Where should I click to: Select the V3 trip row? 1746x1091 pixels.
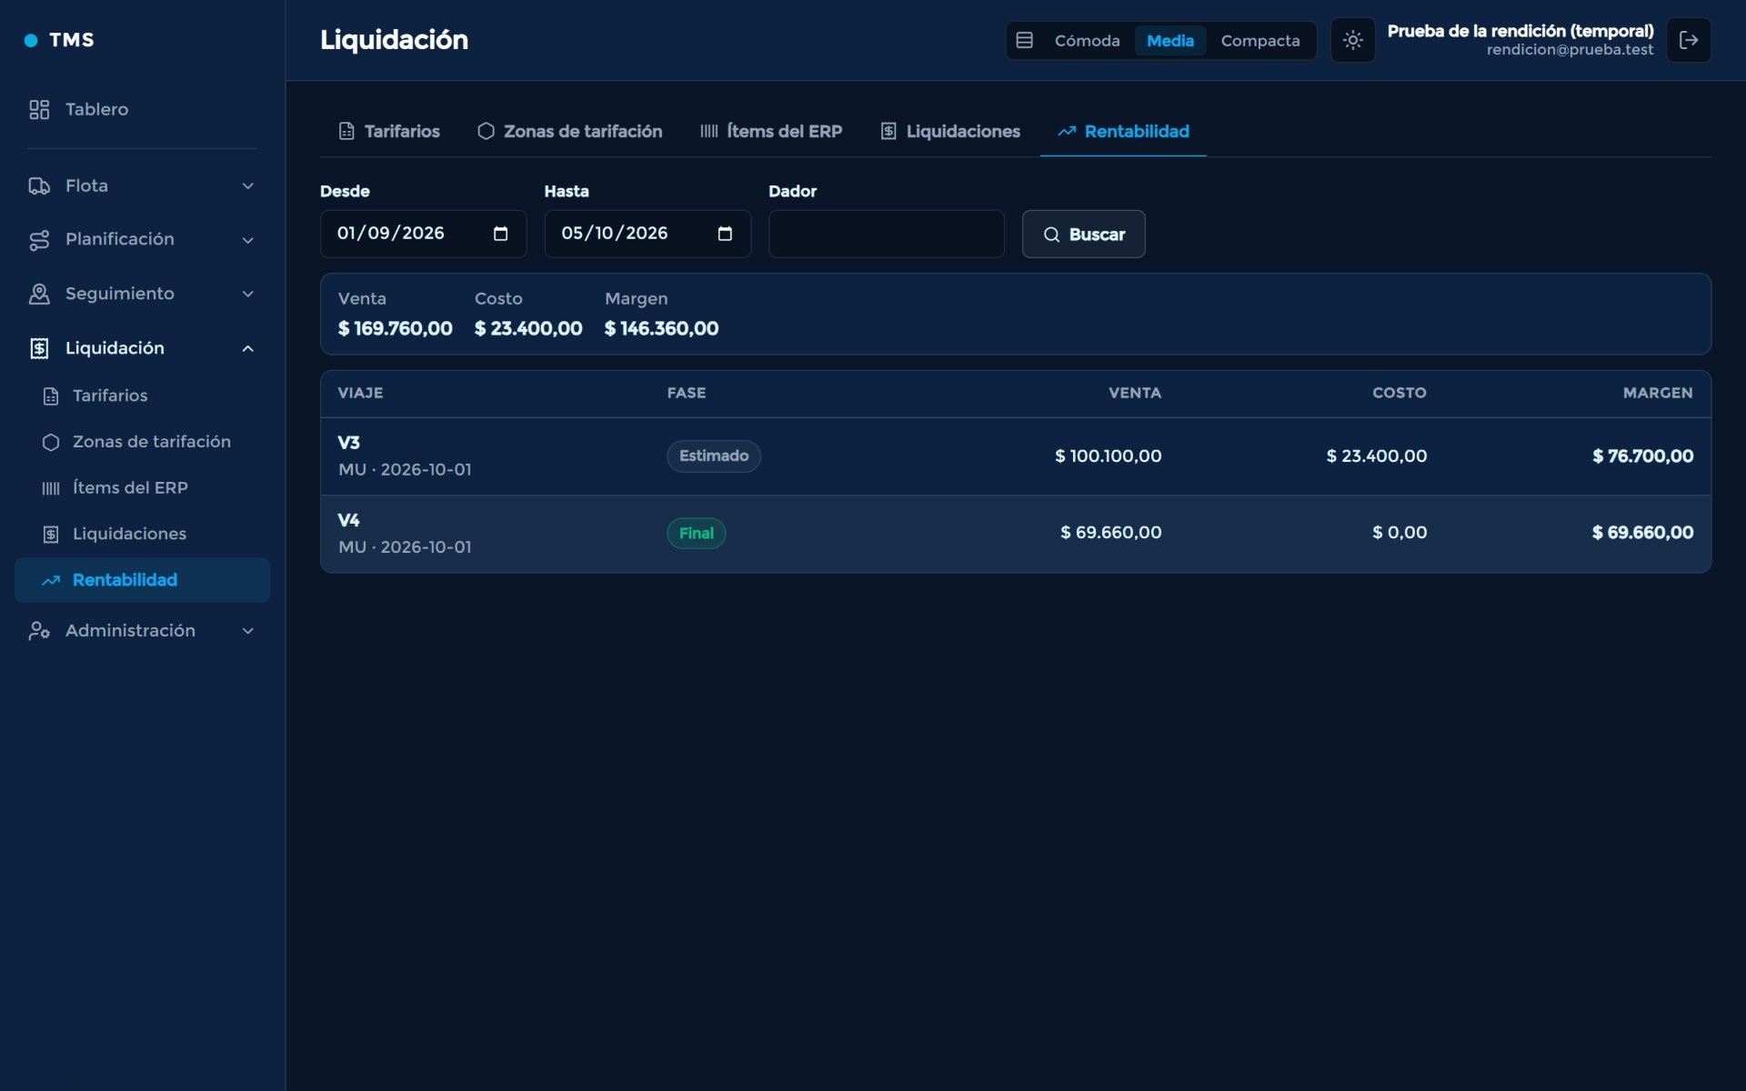point(1016,456)
